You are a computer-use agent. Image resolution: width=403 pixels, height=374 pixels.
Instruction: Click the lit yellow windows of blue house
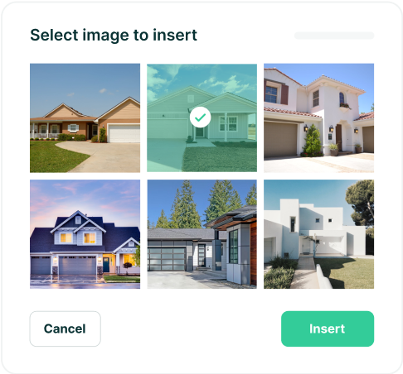click(78, 238)
